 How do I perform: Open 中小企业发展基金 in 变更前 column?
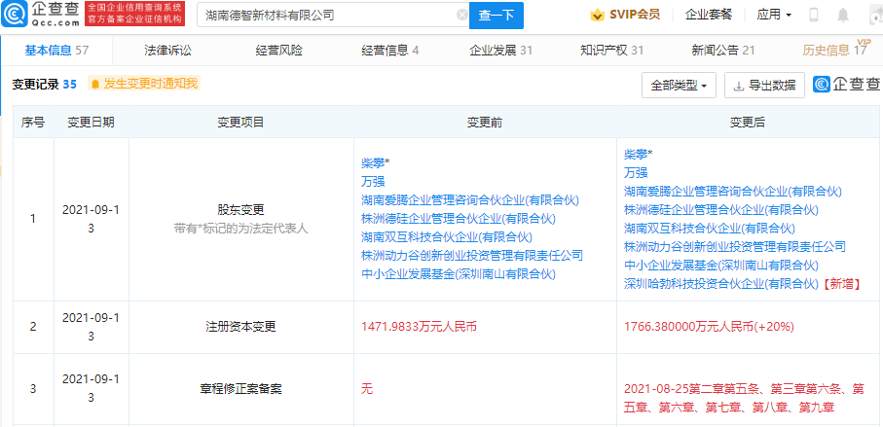coord(459,274)
